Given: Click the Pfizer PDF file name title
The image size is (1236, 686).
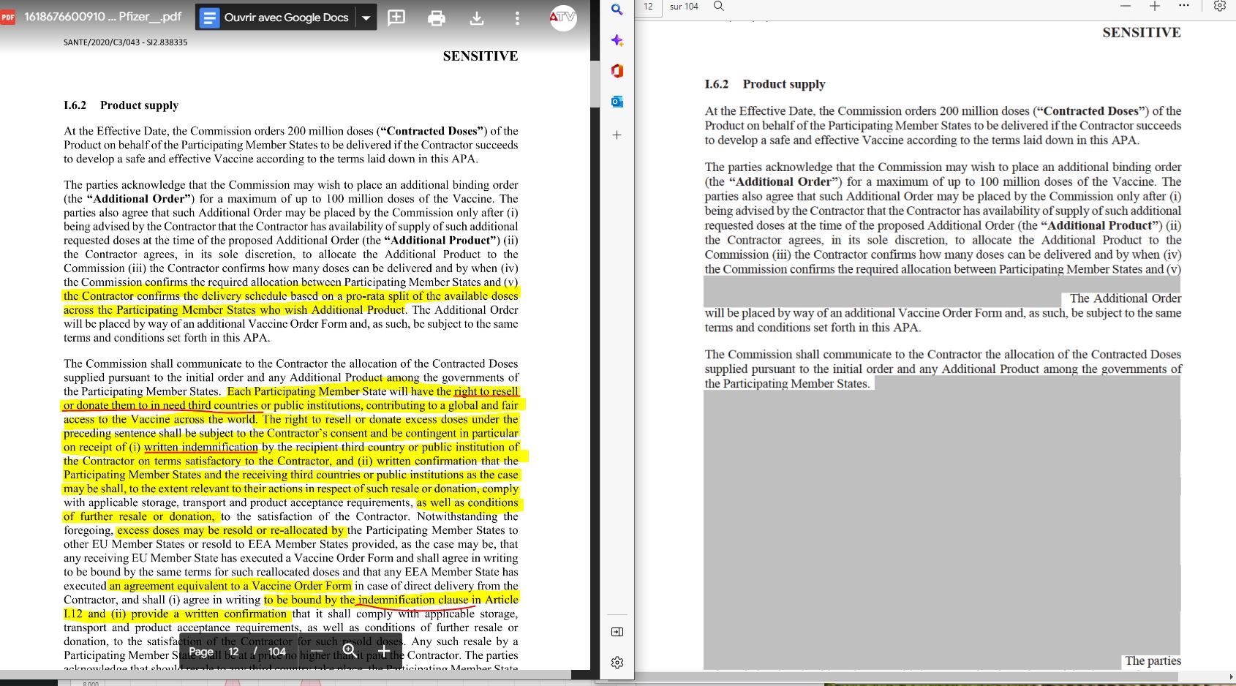Looking at the screenshot, I should tap(102, 16).
